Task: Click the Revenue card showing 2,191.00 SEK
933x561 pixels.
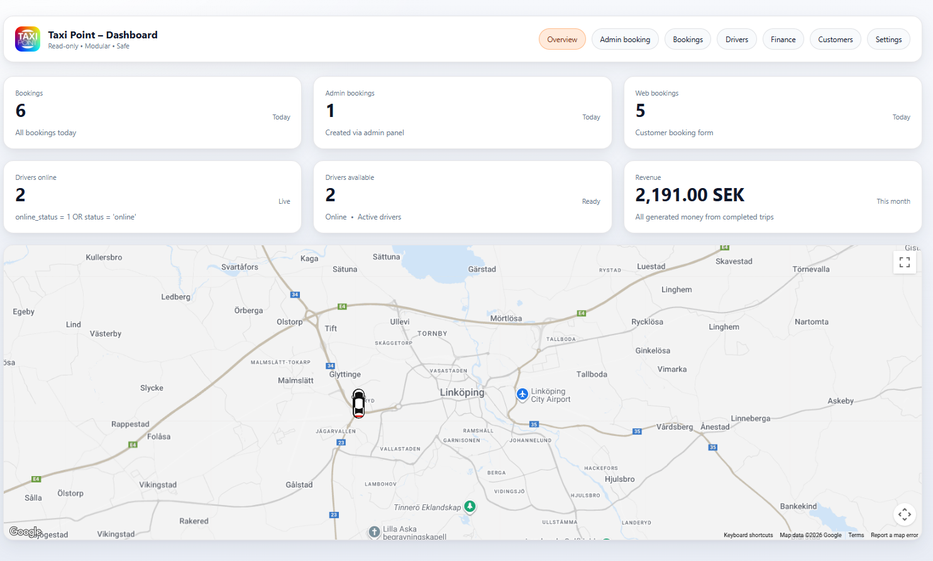Action: coord(772,196)
